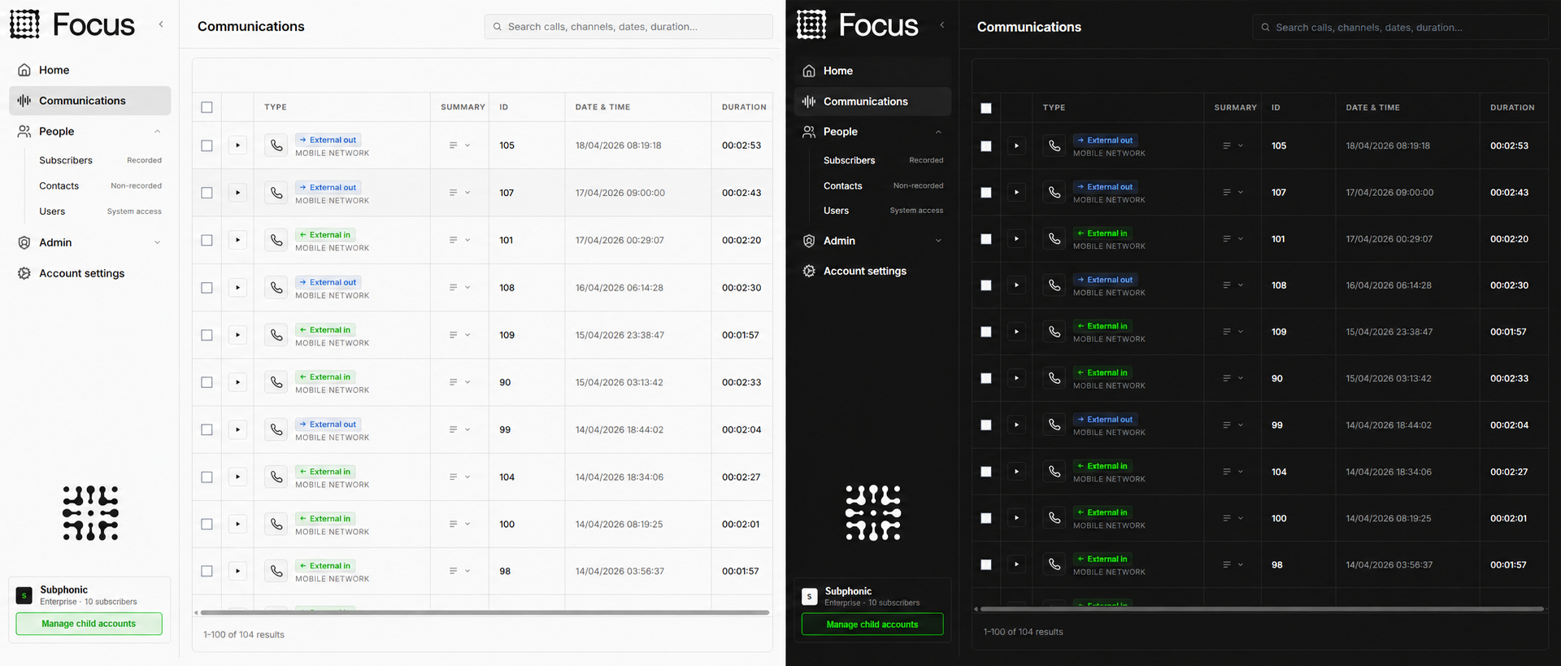The height and width of the screenshot is (666, 1561).
Task: Play call 108 in the dark table
Action: click(x=1016, y=285)
